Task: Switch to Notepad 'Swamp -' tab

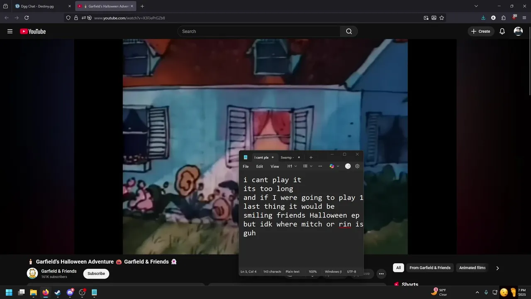Action: [x=290, y=157]
